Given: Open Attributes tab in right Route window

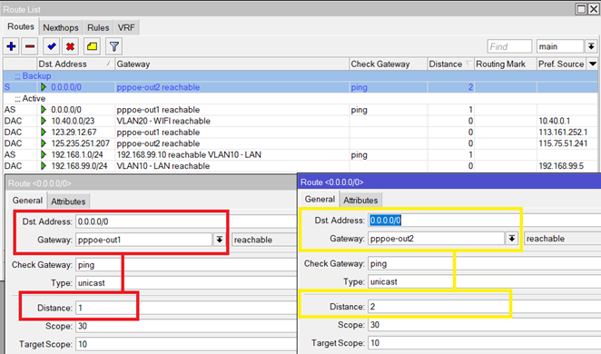Looking at the screenshot, I should [360, 201].
